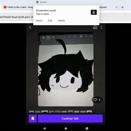131x131 pixels.
Task: Click the tab ending in 'hboard'
Action: pyautogui.click(x=103, y=7)
